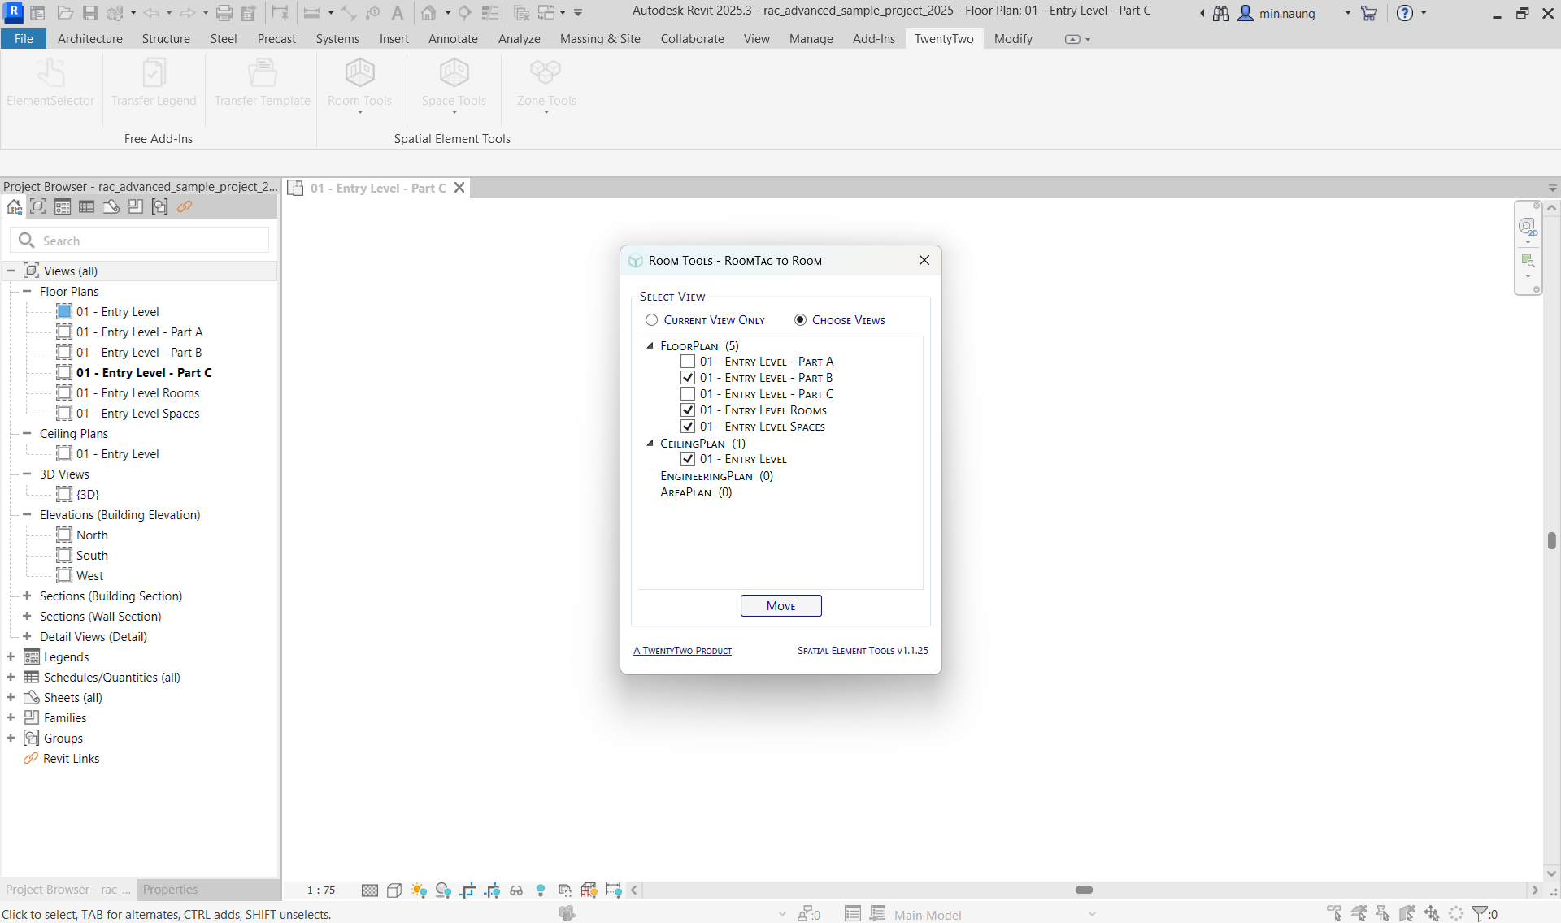The height and width of the screenshot is (923, 1561).
Task: Toggle Crop View icon in bottom bar
Action: point(467,890)
